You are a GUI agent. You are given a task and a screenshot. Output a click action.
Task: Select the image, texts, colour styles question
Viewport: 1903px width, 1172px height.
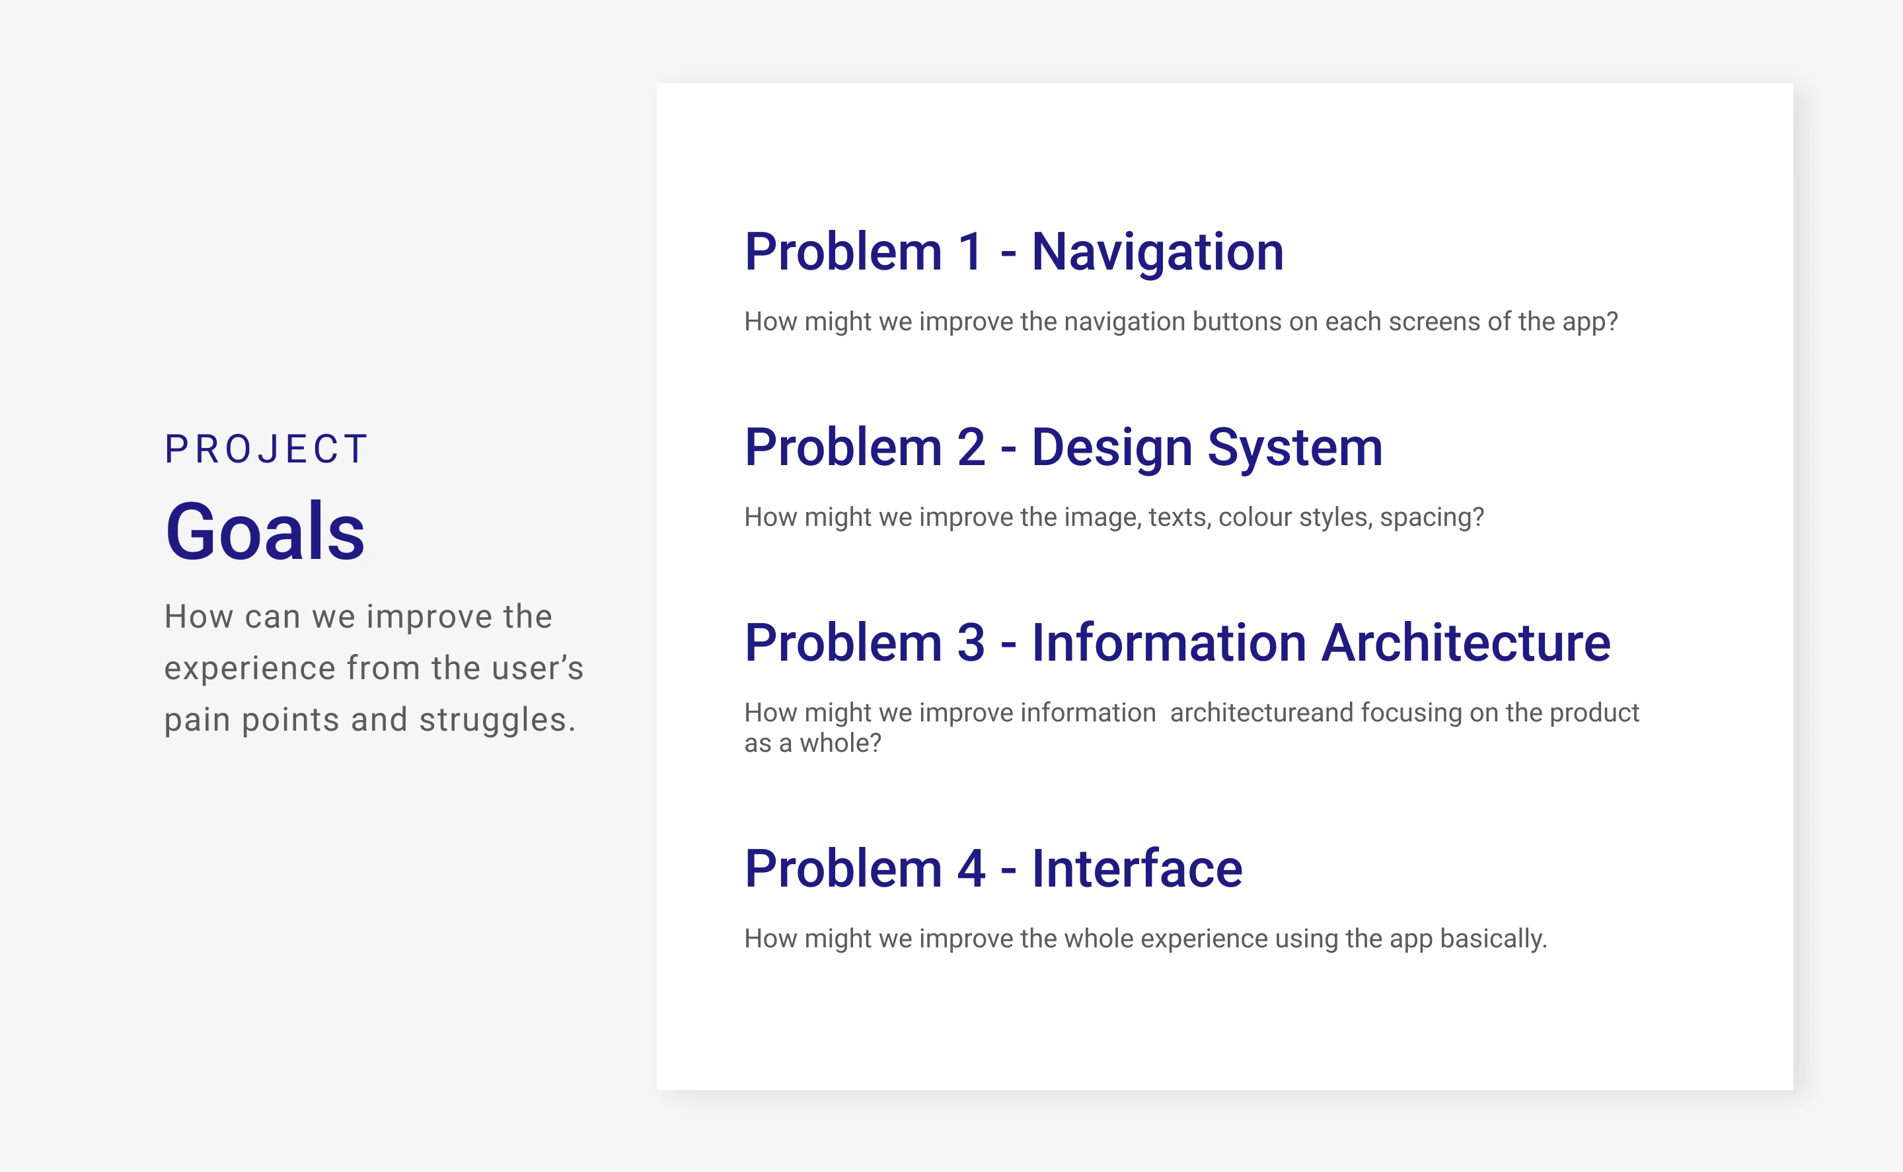pos(1114,517)
